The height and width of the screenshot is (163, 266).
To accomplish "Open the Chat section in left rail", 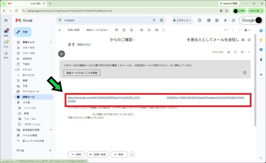I will coord(6,44).
